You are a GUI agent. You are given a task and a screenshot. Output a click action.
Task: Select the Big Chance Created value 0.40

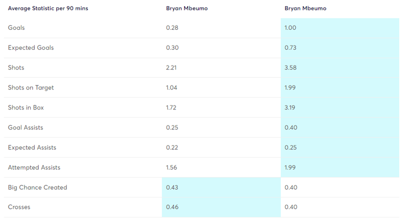click(291, 188)
